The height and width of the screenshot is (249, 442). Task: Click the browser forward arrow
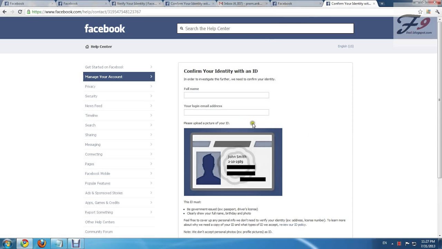pos(12,12)
